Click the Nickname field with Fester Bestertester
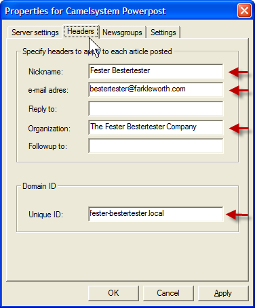Viewport: 255px width, 308px height. click(x=156, y=71)
